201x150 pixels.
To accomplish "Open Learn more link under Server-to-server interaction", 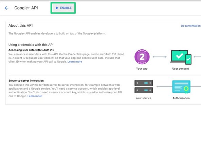I will (x=35, y=96).
